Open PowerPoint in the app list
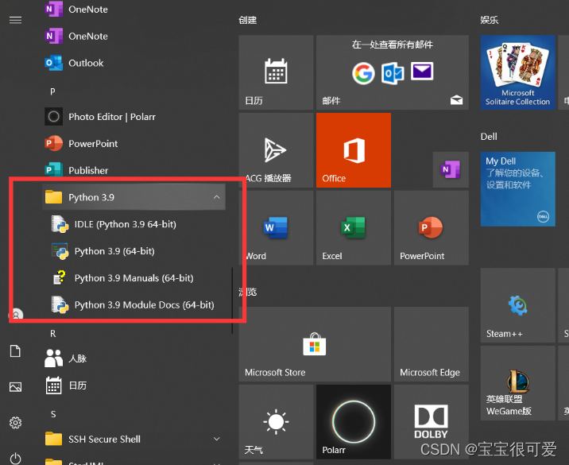Screen dimensions: 569x465 tap(134, 143)
